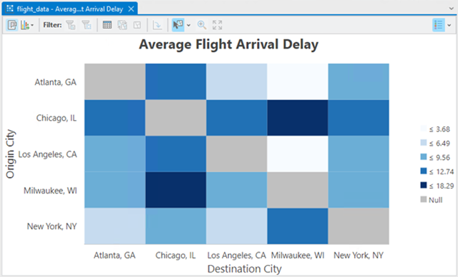The height and width of the screenshot is (277, 458).
Task: Open the attribute table icon
Action: point(107,25)
